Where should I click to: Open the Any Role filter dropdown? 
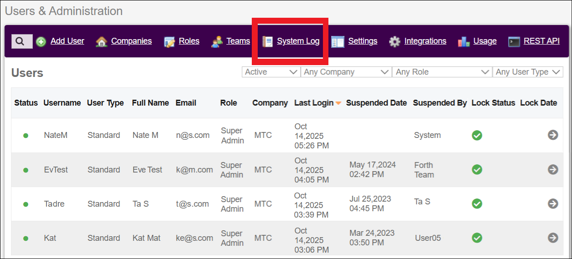tap(442, 72)
